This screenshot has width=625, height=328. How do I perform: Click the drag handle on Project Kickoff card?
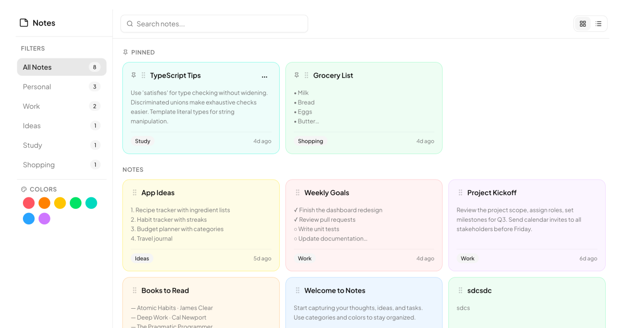click(460, 193)
